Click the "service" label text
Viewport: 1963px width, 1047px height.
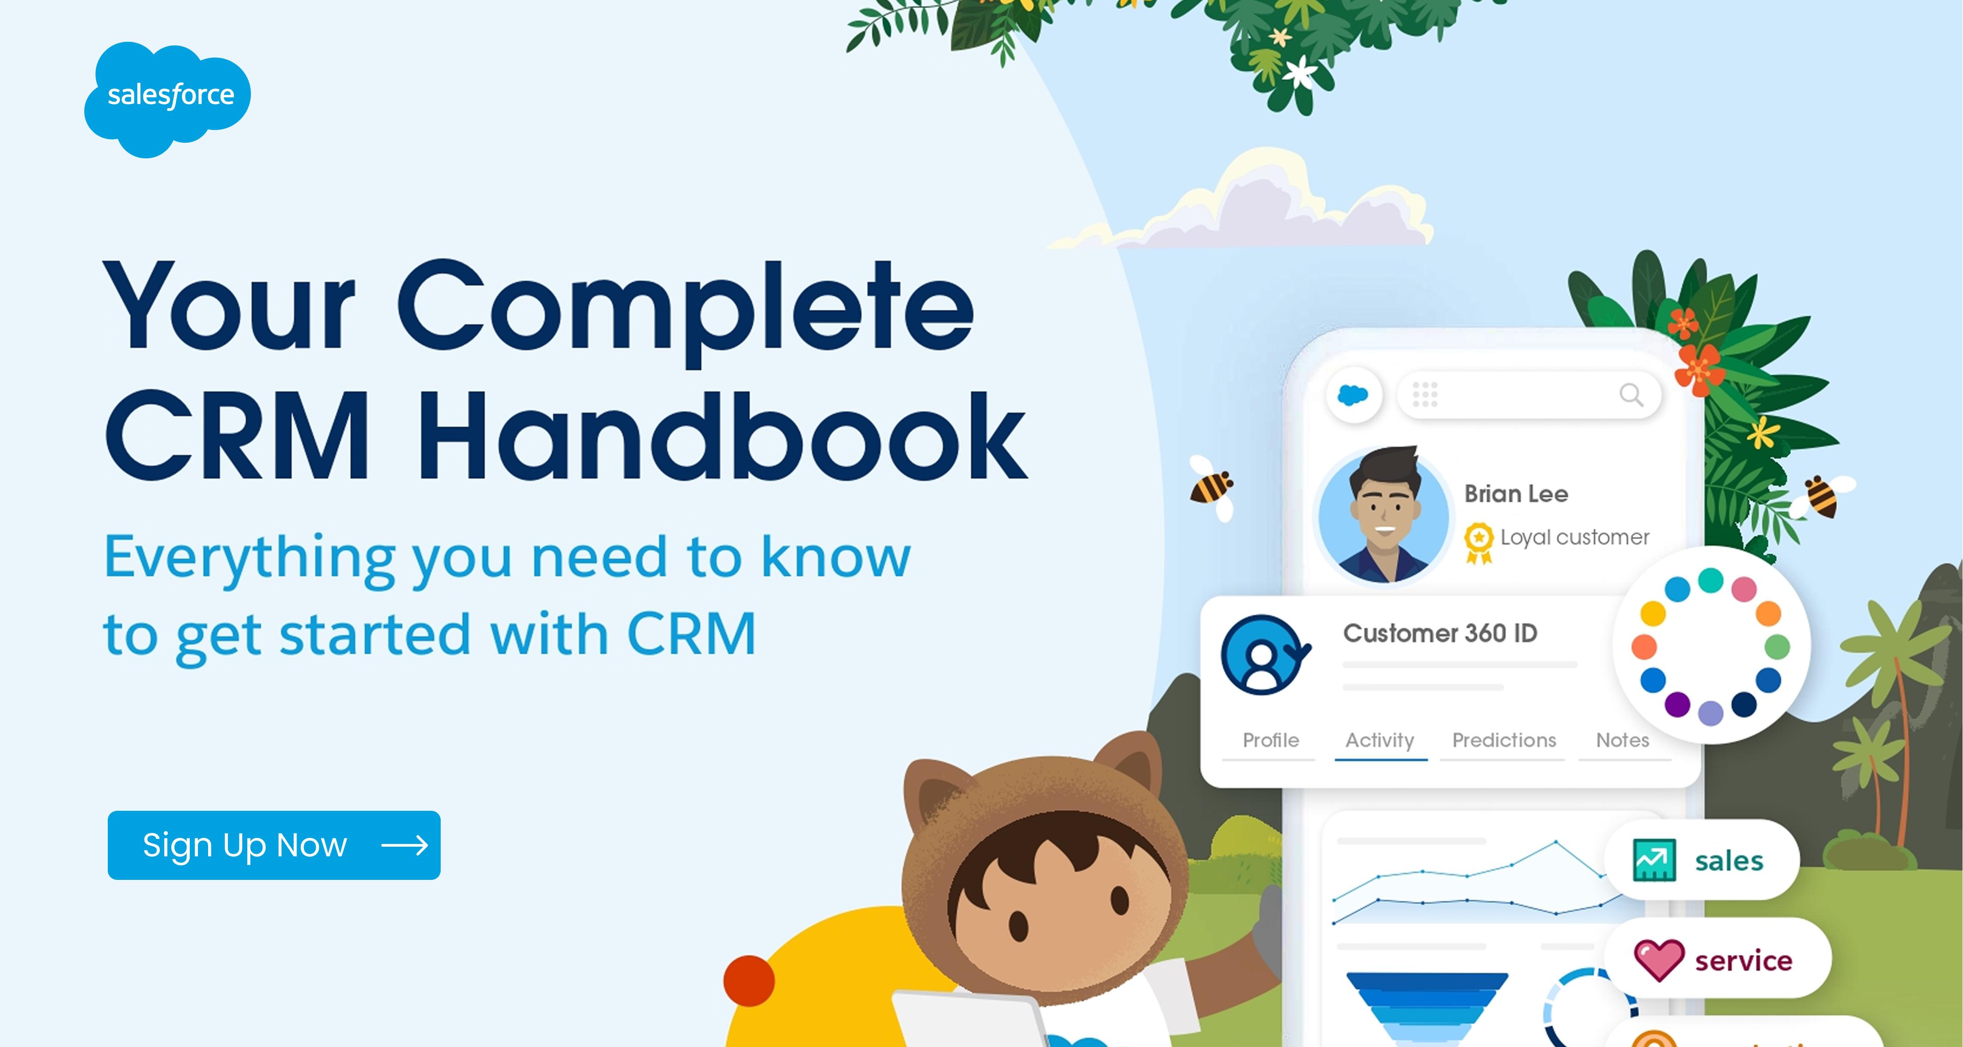(1743, 960)
